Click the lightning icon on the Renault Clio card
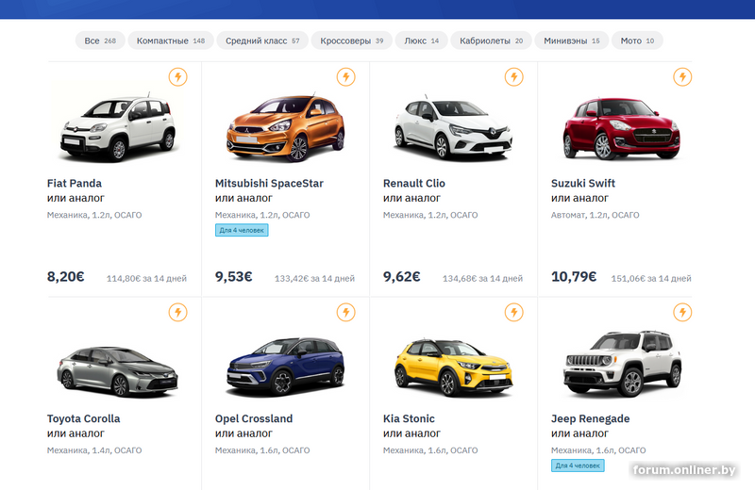Image resolution: width=755 pixels, height=490 pixels. [513, 77]
